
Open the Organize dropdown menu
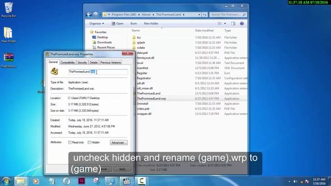(x=97, y=23)
